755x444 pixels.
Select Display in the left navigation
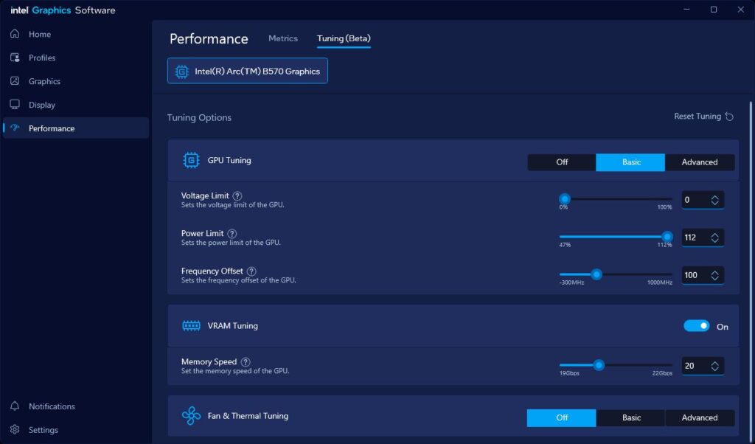[x=41, y=105]
